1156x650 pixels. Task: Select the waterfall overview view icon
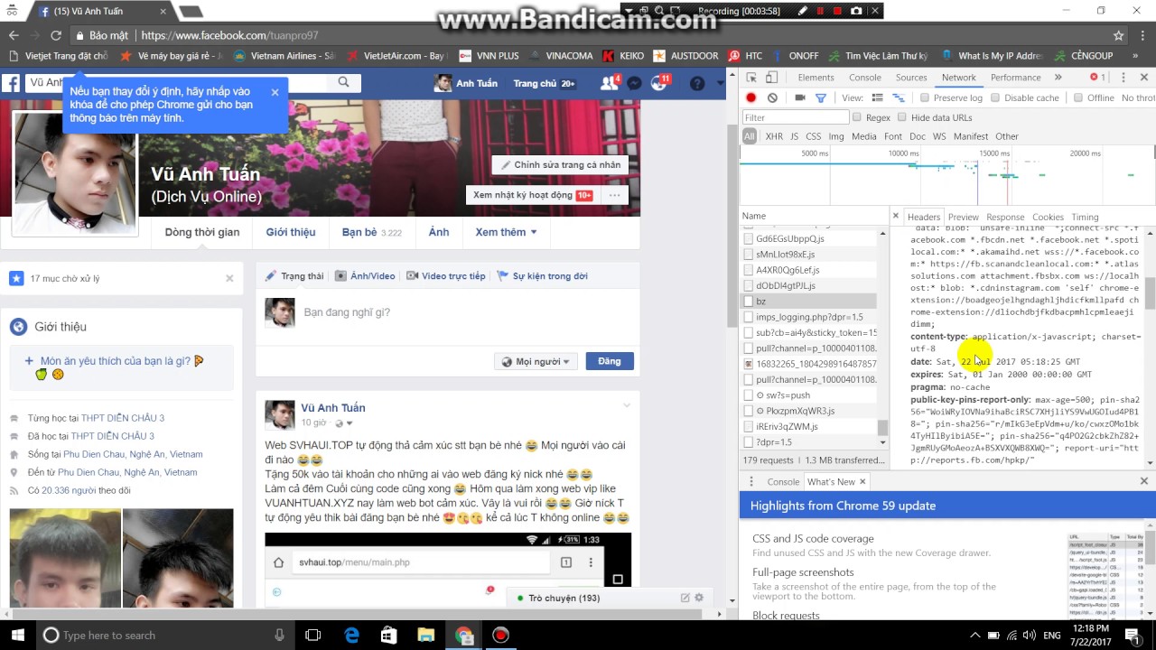tap(899, 97)
